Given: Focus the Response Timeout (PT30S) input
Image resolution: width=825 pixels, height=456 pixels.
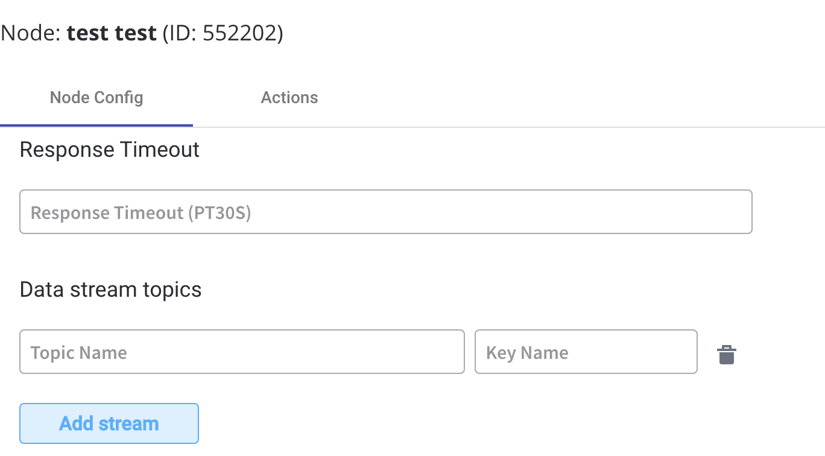Looking at the screenshot, I should coord(386,212).
